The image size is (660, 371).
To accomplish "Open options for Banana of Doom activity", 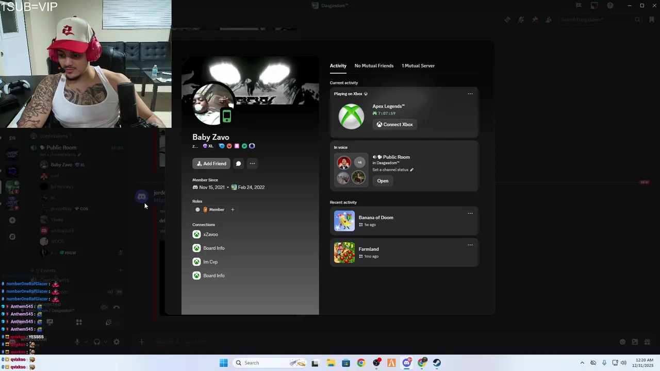I will click(x=470, y=213).
